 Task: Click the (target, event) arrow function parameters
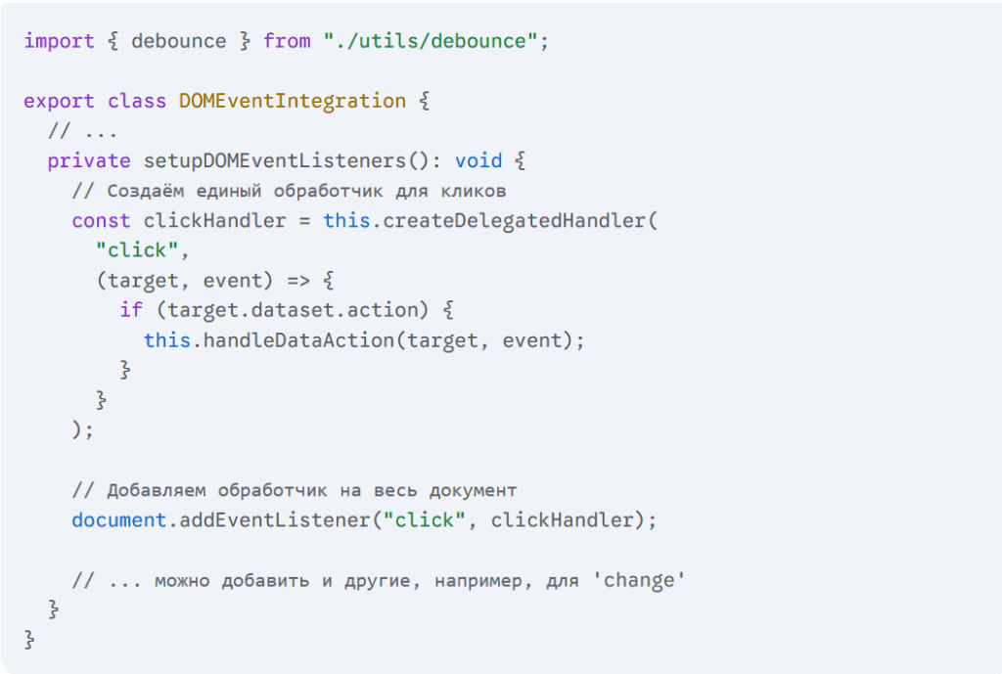pyautogui.click(x=184, y=281)
